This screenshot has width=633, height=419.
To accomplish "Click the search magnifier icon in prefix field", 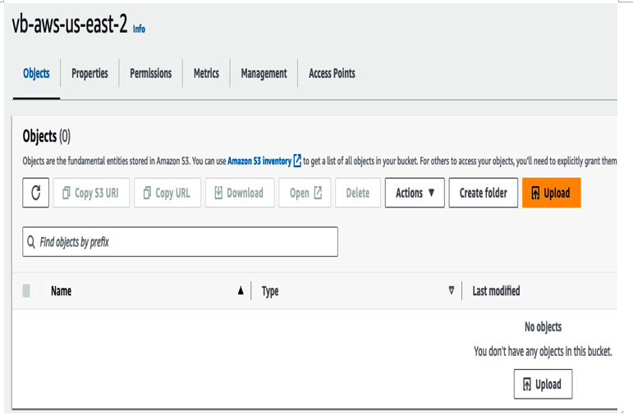I will click(x=31, y=242).
